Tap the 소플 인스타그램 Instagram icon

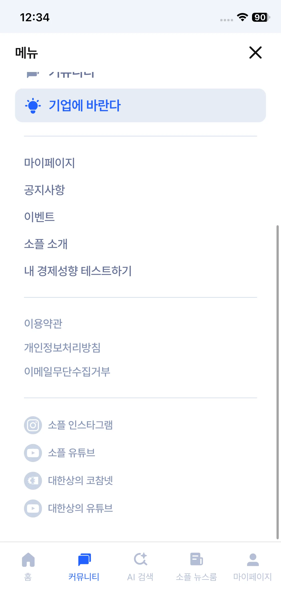[x=33, y=425]
